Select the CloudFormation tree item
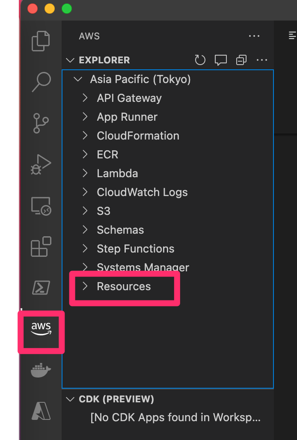The image size is (297, 440). [x=137, y=136]
